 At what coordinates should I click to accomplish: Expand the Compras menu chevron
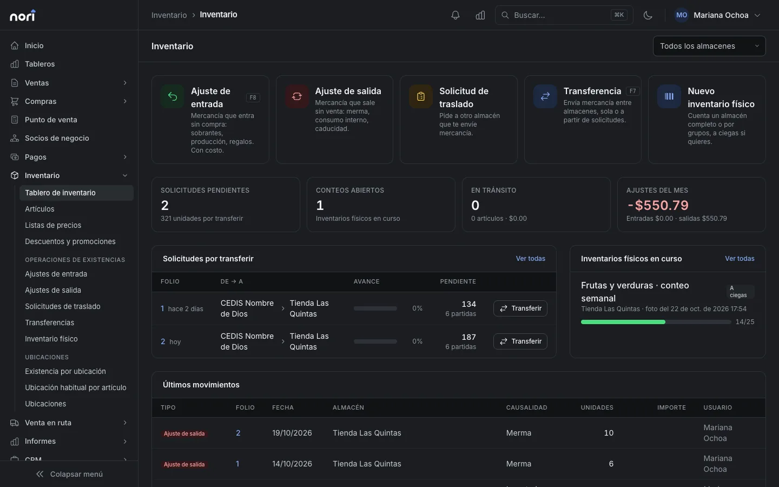point(125,101)
